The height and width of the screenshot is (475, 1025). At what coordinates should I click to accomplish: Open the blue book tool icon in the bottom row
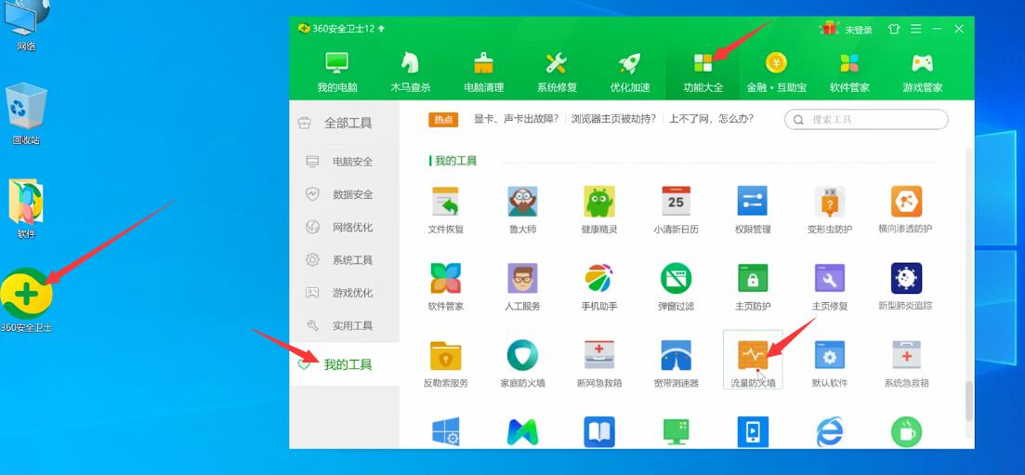pos(598,432)
